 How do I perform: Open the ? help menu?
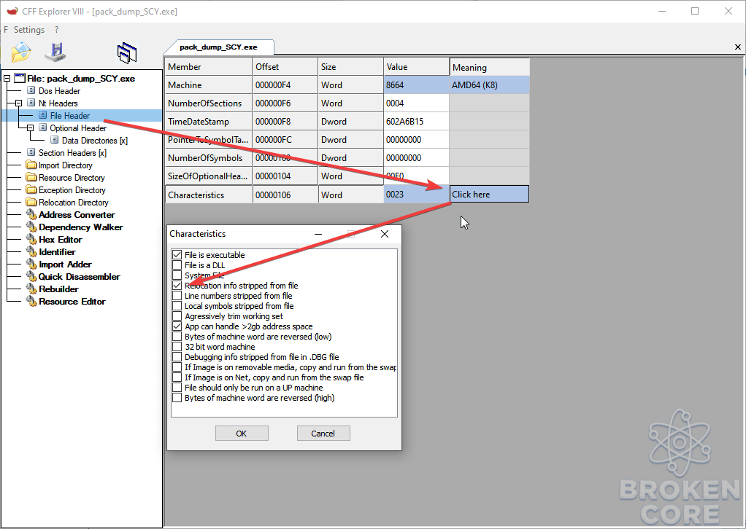pos(57,29)
